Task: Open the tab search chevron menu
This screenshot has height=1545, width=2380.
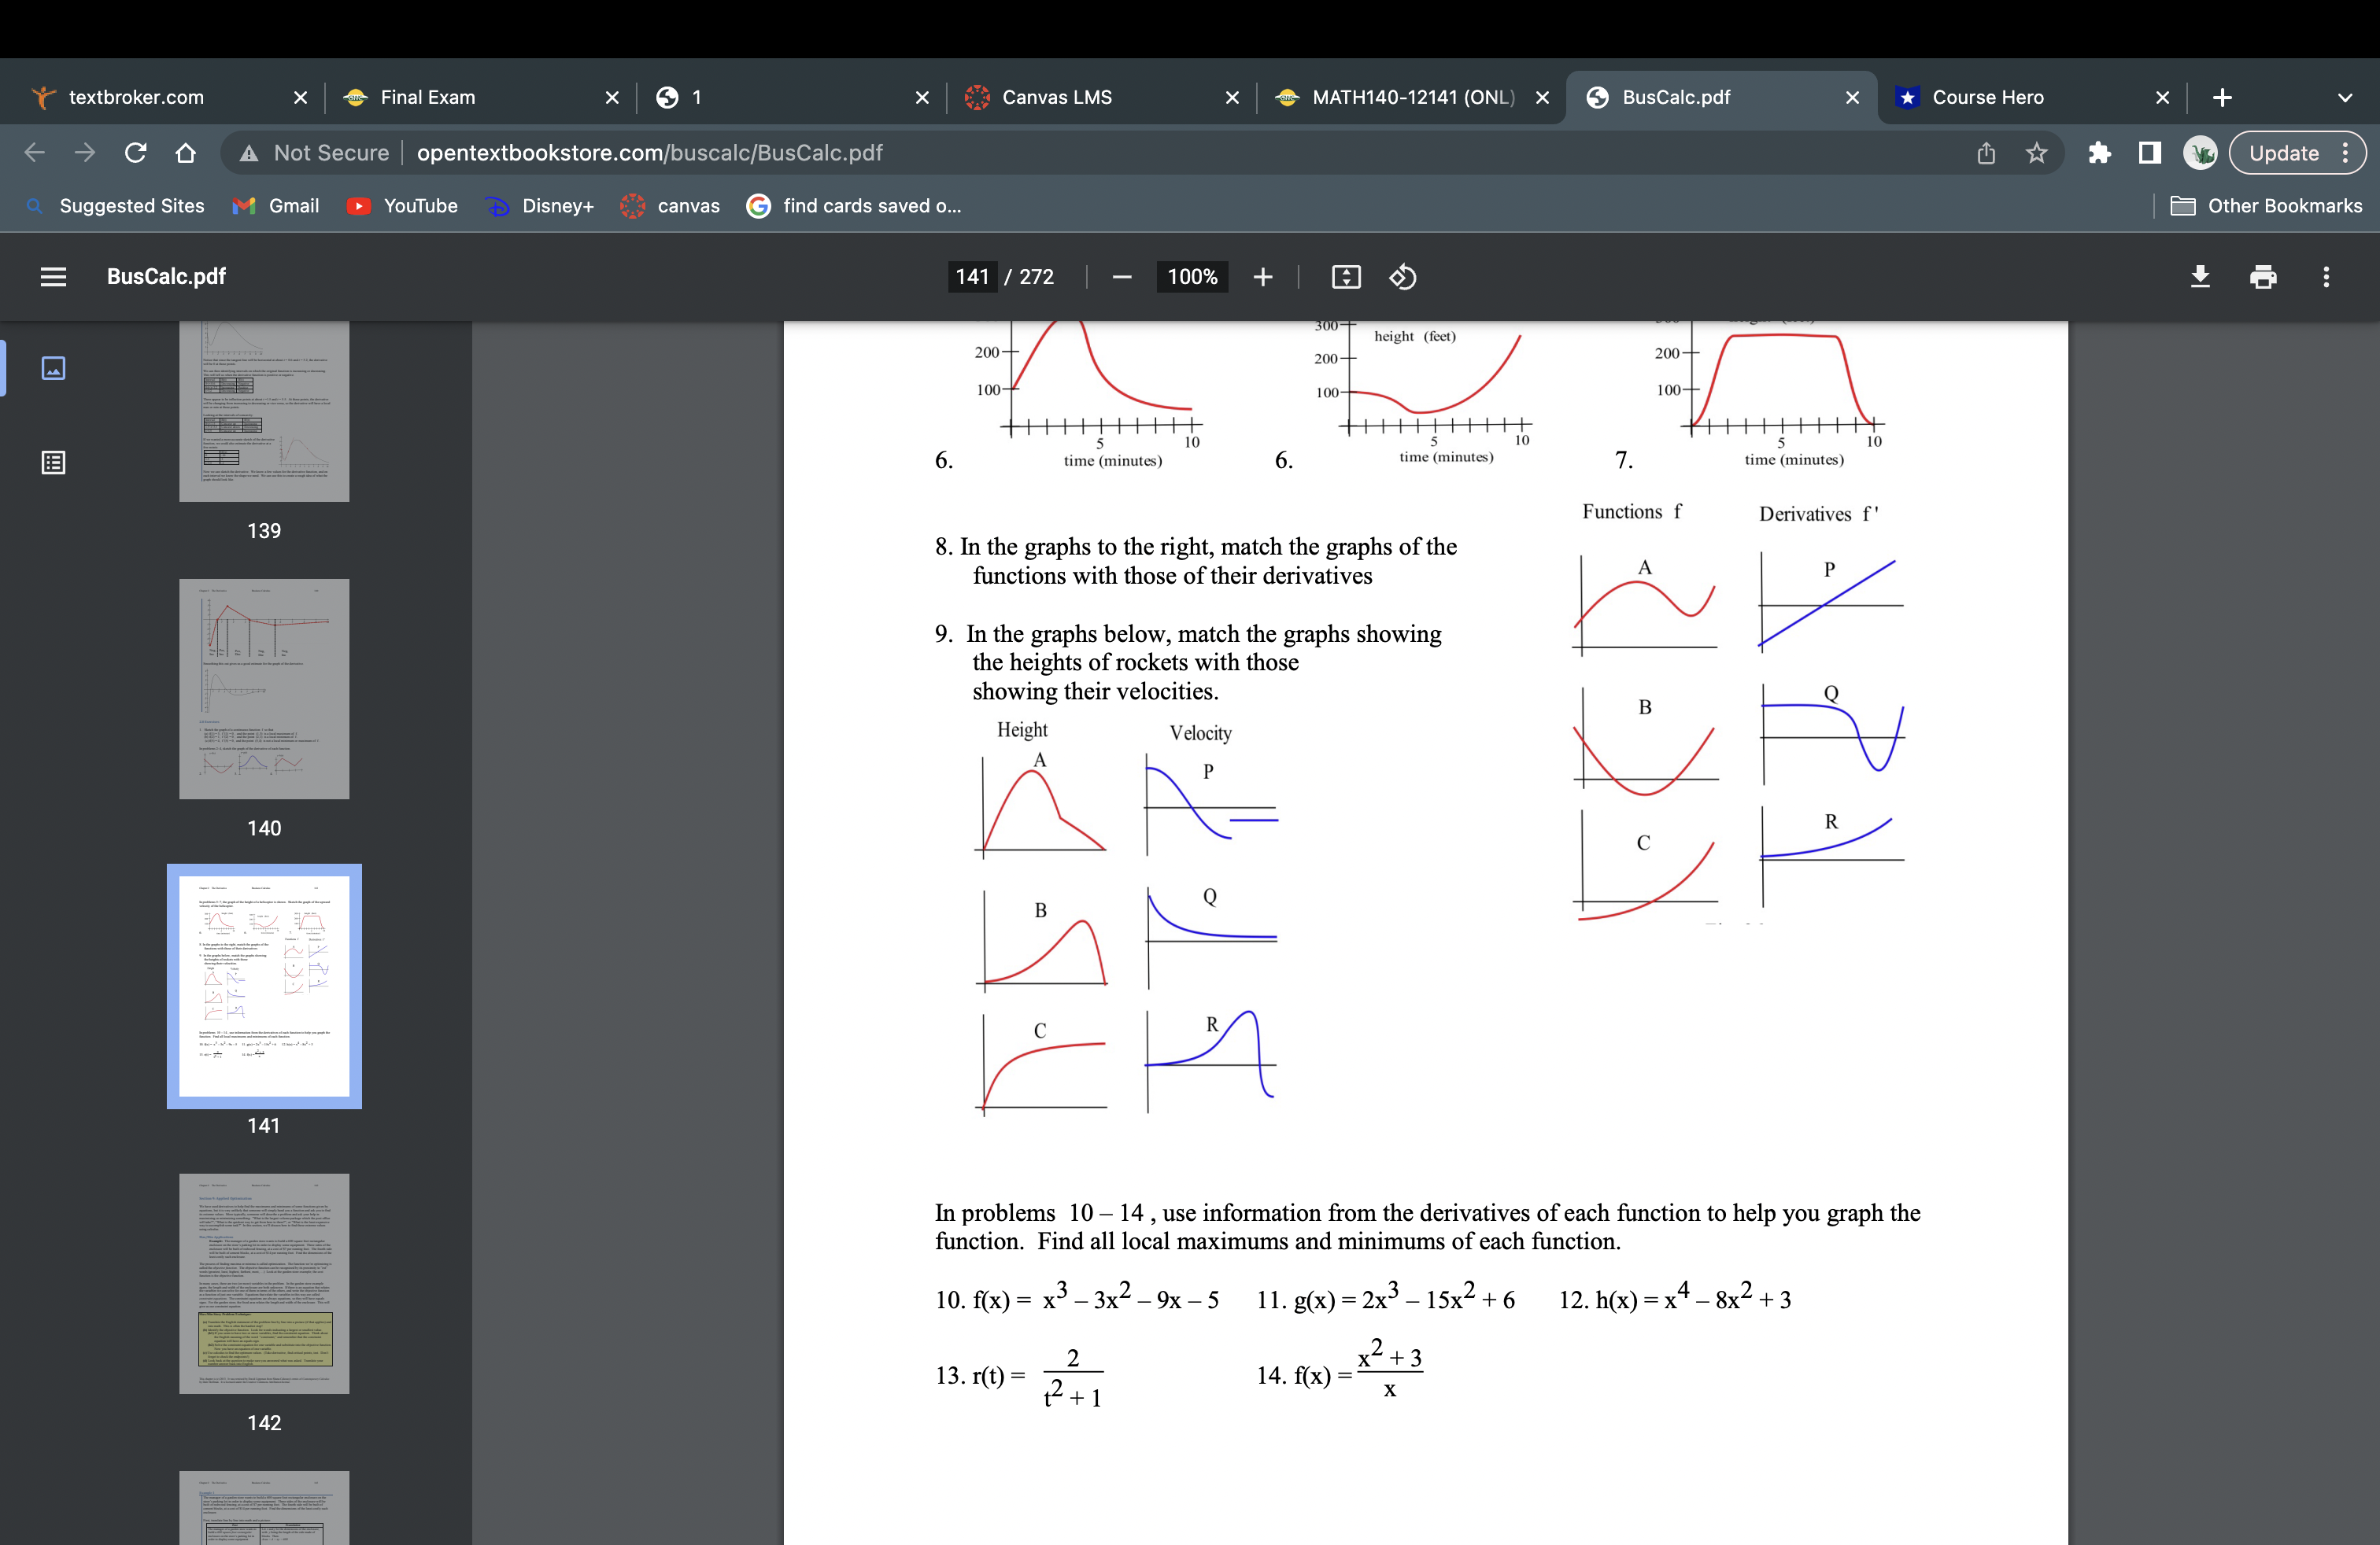Action: (2344, 97)
